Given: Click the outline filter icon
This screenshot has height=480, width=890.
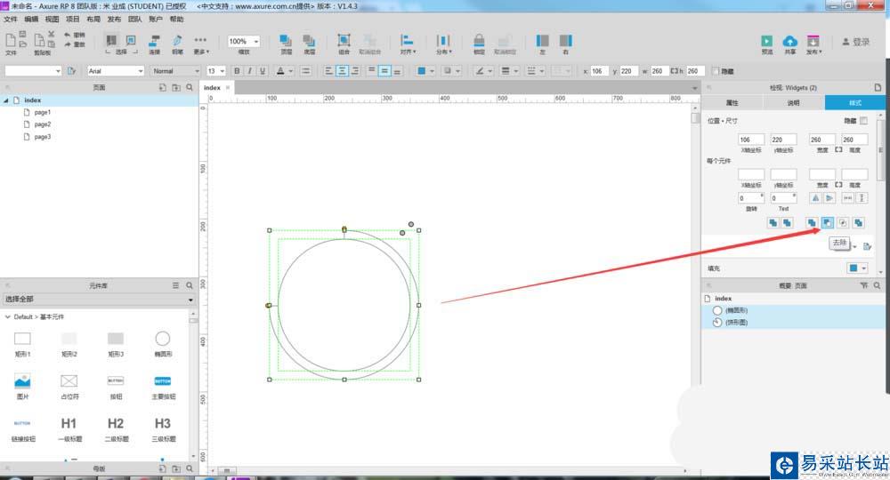Looking at the screenshot, I should [x=864, y=285].
